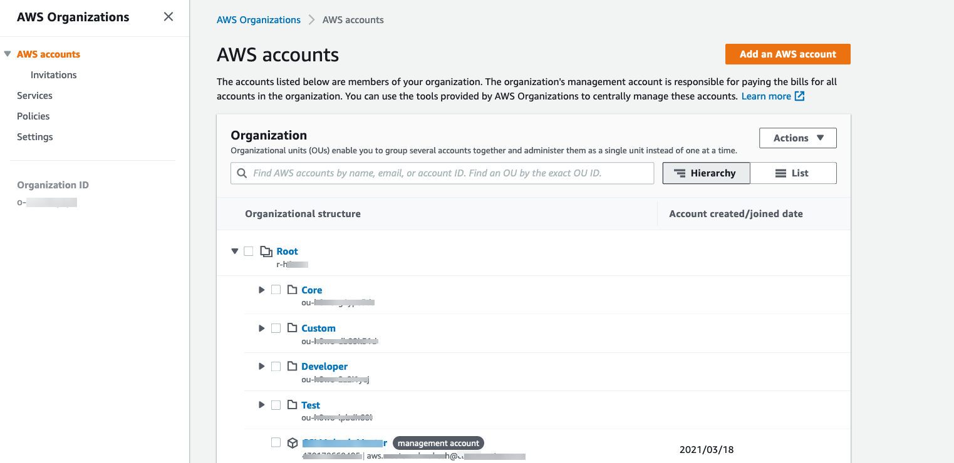Open Invitations in the sidebar
The height and width of the screenshot is (463, 954).
[x=54, y=75]
